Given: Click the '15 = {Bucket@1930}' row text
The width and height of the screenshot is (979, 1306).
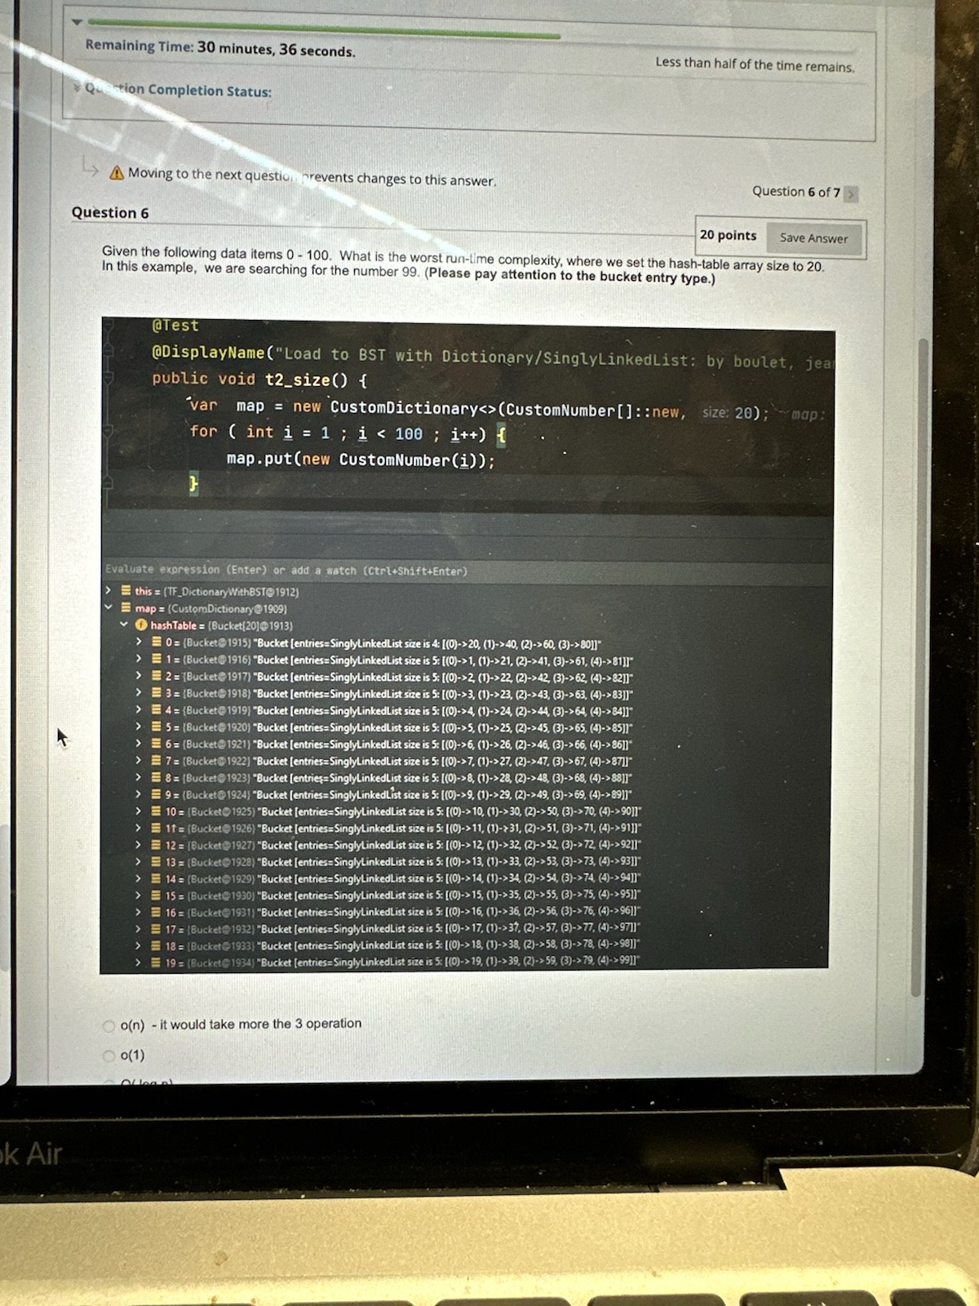Looking at the screenshot, I should point(403,895).
